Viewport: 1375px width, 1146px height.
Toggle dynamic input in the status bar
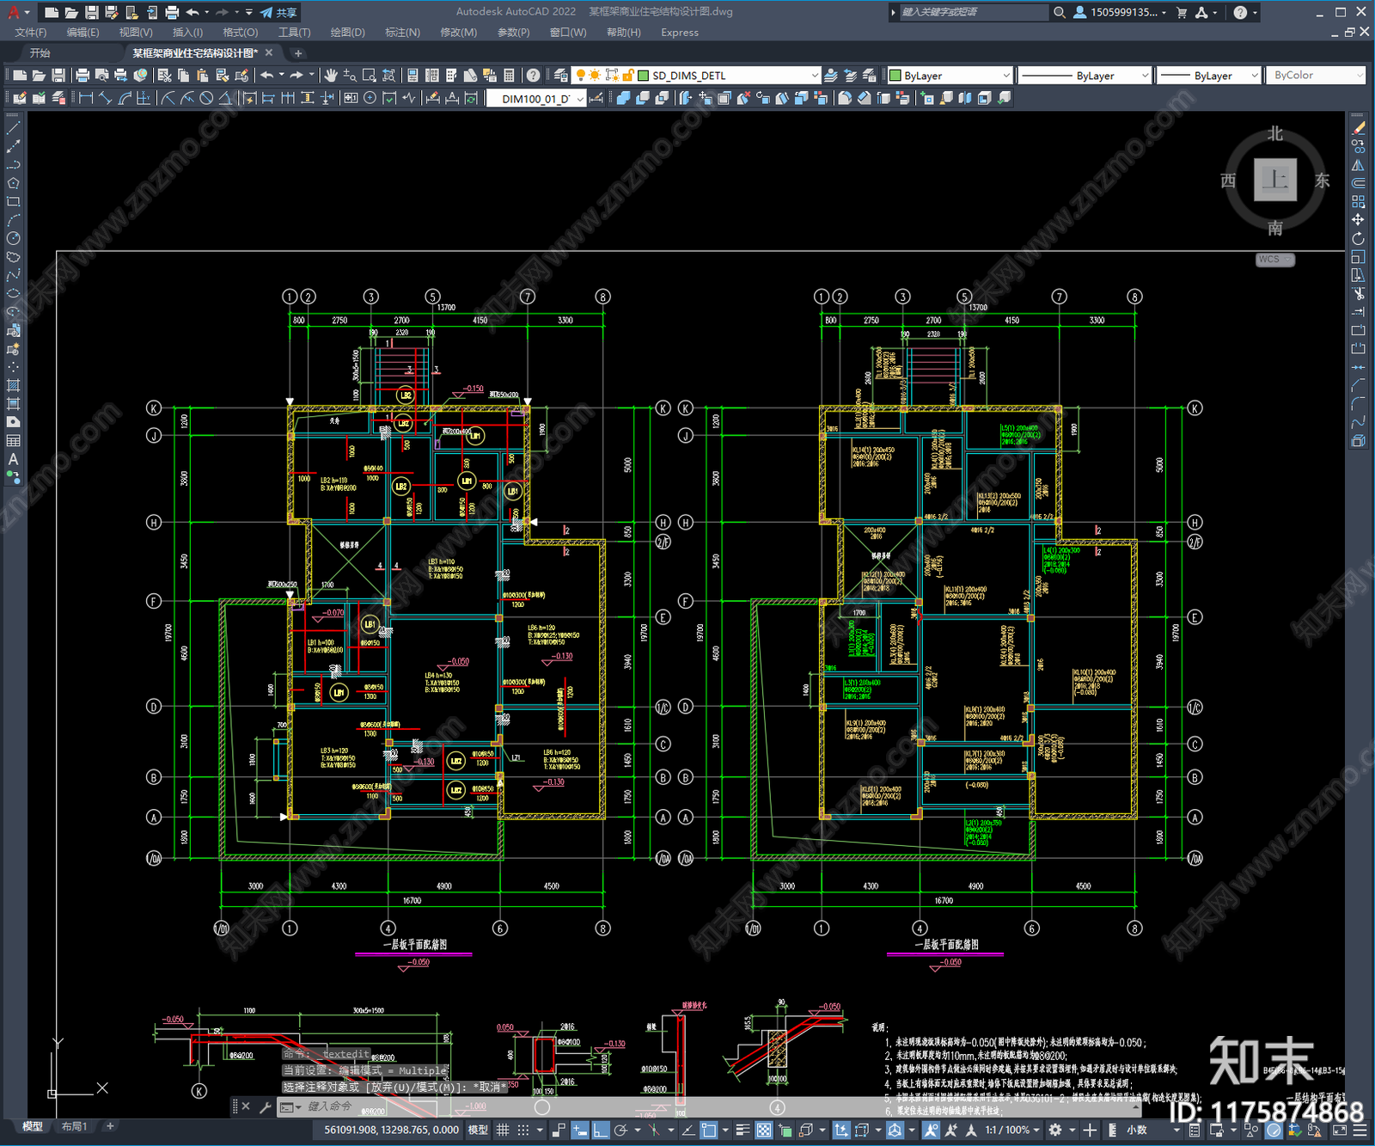tap(581, 1130)
